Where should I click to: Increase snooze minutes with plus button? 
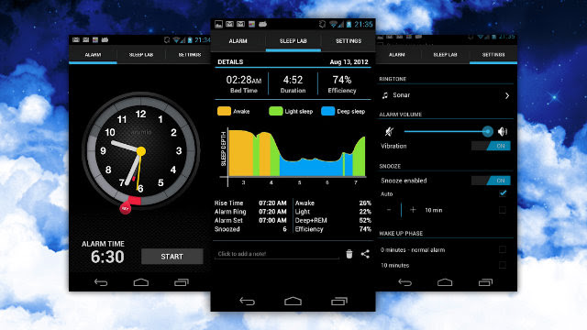click(x=413, y=210)
